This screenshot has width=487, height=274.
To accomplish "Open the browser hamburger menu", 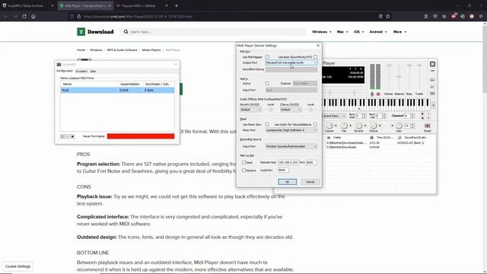I will [481, 16].
